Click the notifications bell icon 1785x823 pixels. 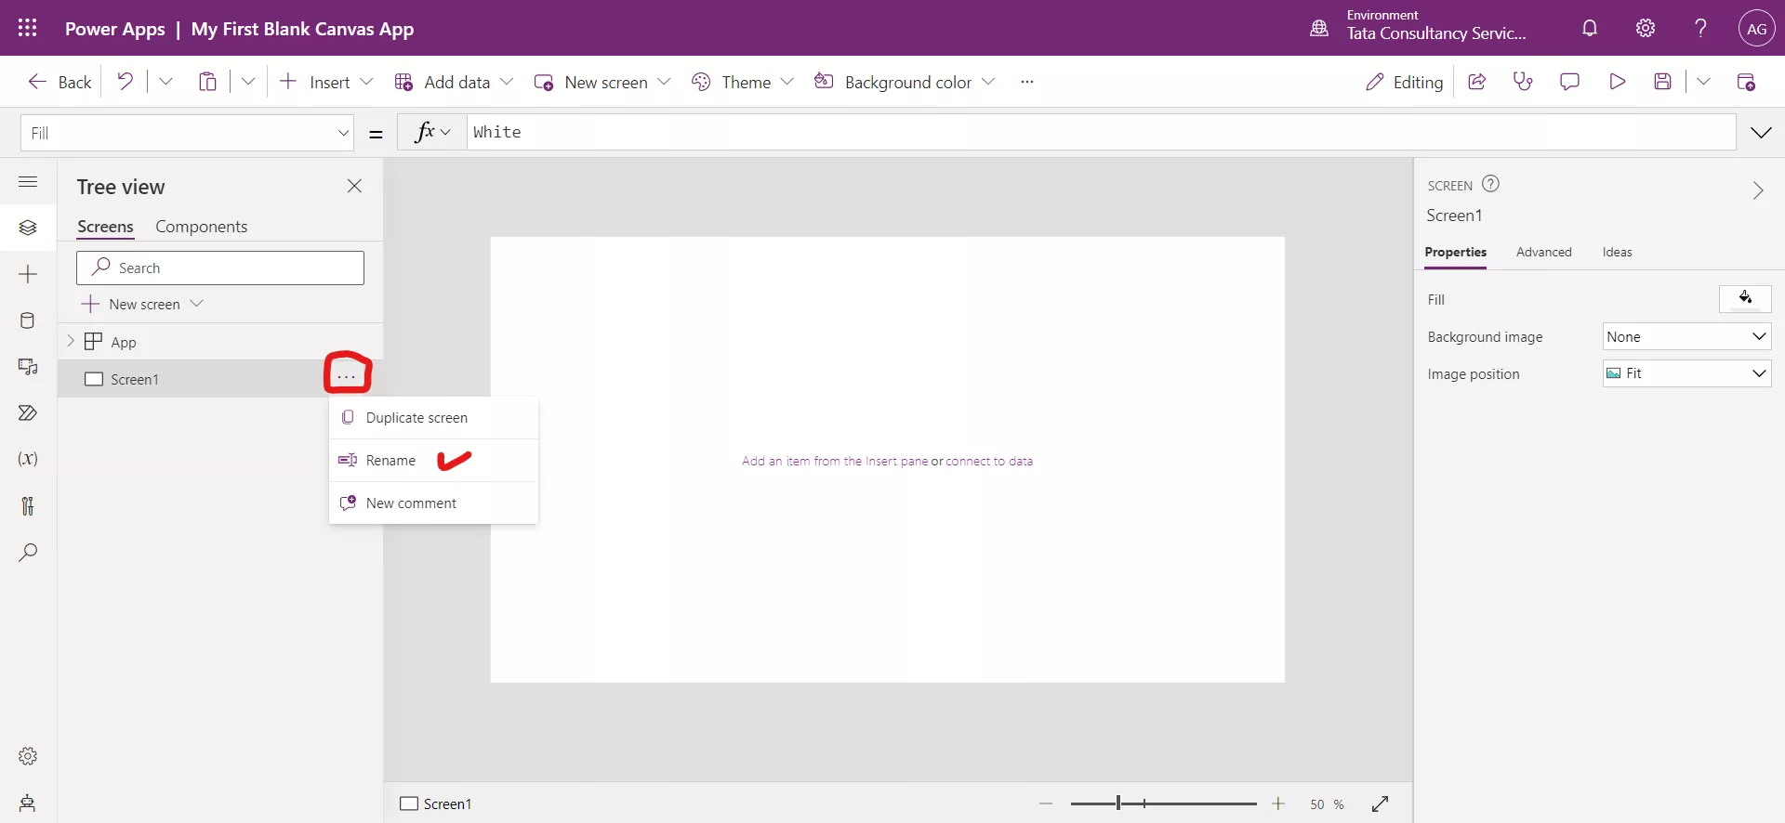(1590, 28)
